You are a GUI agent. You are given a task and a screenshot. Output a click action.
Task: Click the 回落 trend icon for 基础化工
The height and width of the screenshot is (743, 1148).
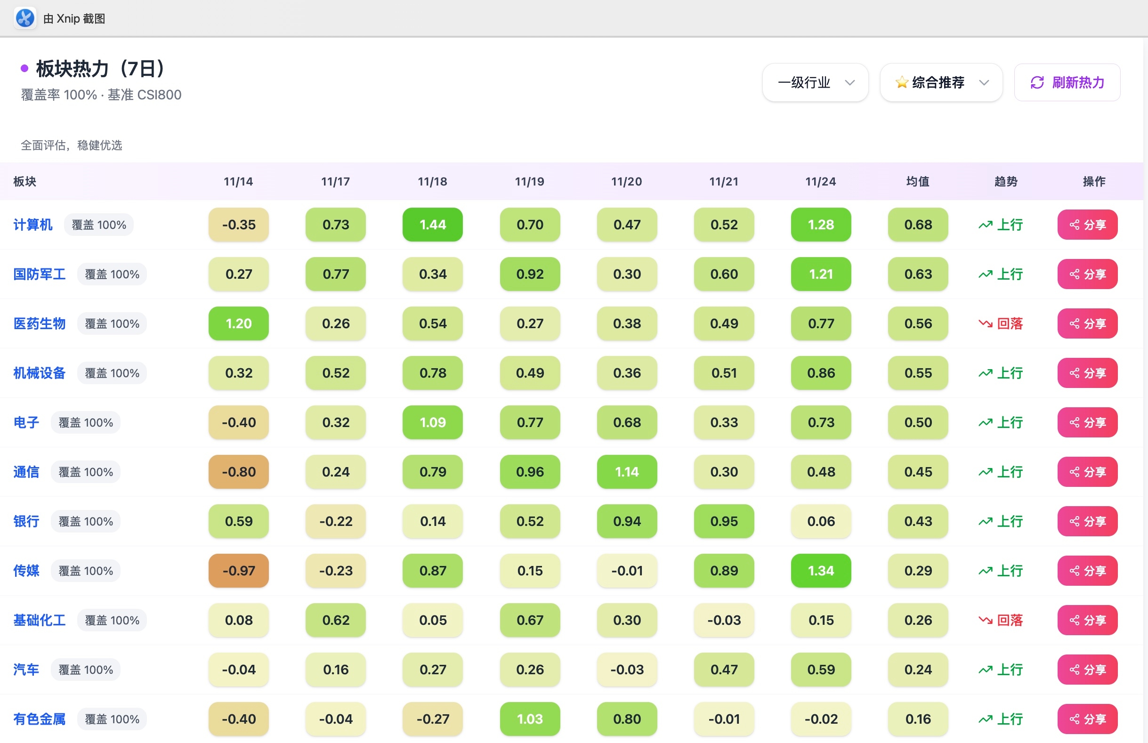986,621
